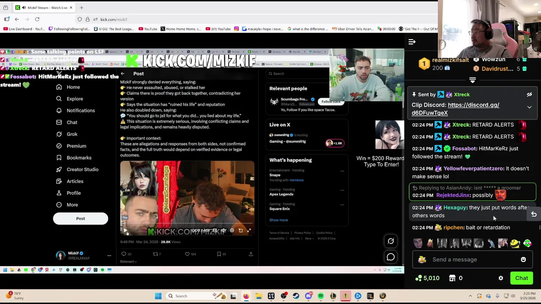Open Creator Studio in X sidebar
Screen dimensions: 541x304
(x=77, y=170)
